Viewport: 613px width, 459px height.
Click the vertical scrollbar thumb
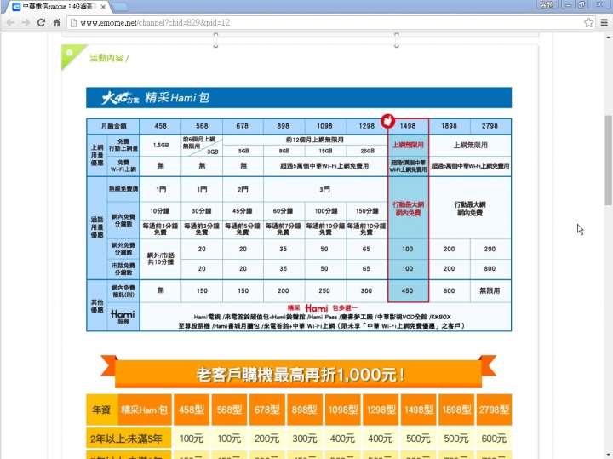coord(608,159)
